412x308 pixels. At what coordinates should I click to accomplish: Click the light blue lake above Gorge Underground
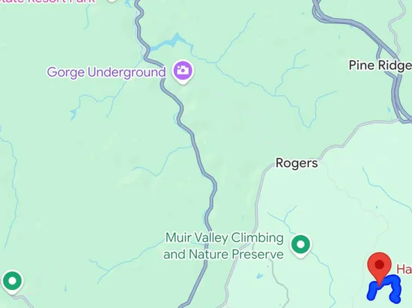[172, 41]
